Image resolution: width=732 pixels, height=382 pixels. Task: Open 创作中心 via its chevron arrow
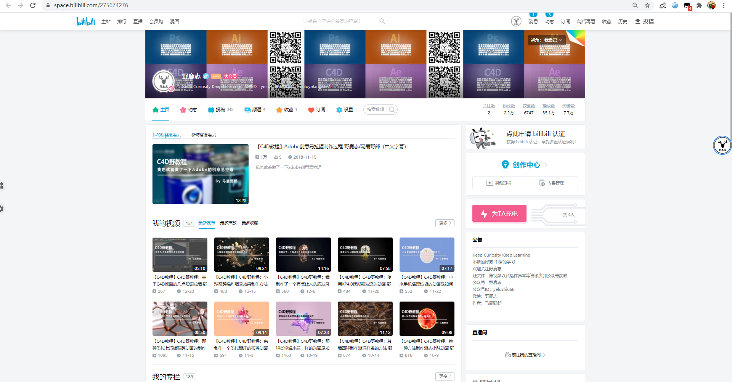546,165
